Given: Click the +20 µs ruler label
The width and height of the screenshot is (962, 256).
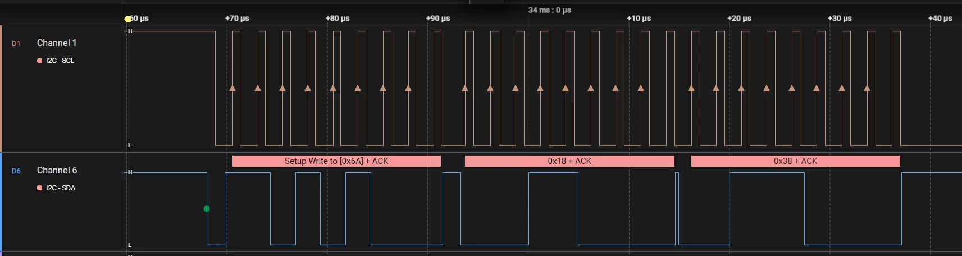Looking at the screenshot, I should click(739, 19).
